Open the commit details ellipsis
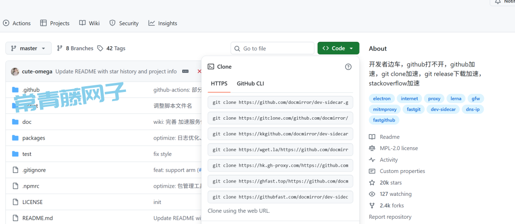Viewport: 515px width, 224px height. click(185, 71)
